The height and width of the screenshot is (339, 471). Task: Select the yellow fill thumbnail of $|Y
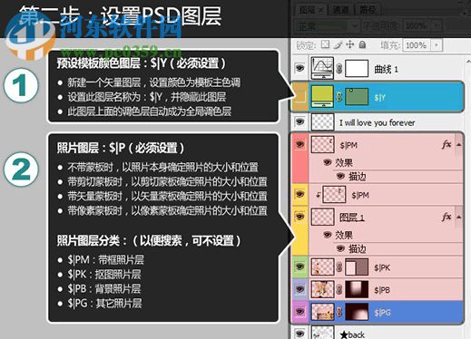(x=322, y=96)
